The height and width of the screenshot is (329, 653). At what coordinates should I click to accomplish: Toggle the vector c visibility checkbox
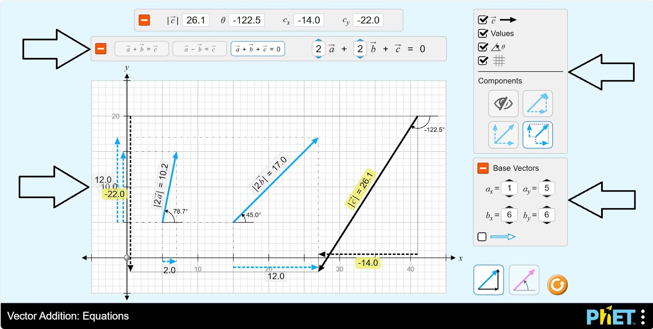[x=483, y=20]
